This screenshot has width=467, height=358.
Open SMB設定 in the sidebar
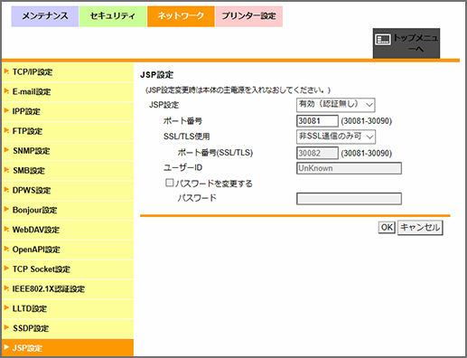[68, 171]
